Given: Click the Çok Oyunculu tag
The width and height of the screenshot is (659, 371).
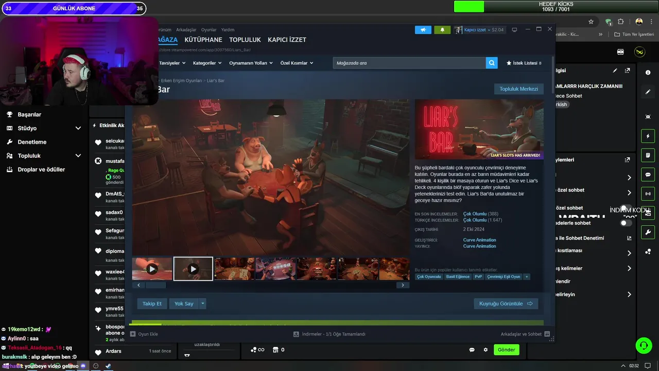Looking at the screenshot, I should 429,277.
